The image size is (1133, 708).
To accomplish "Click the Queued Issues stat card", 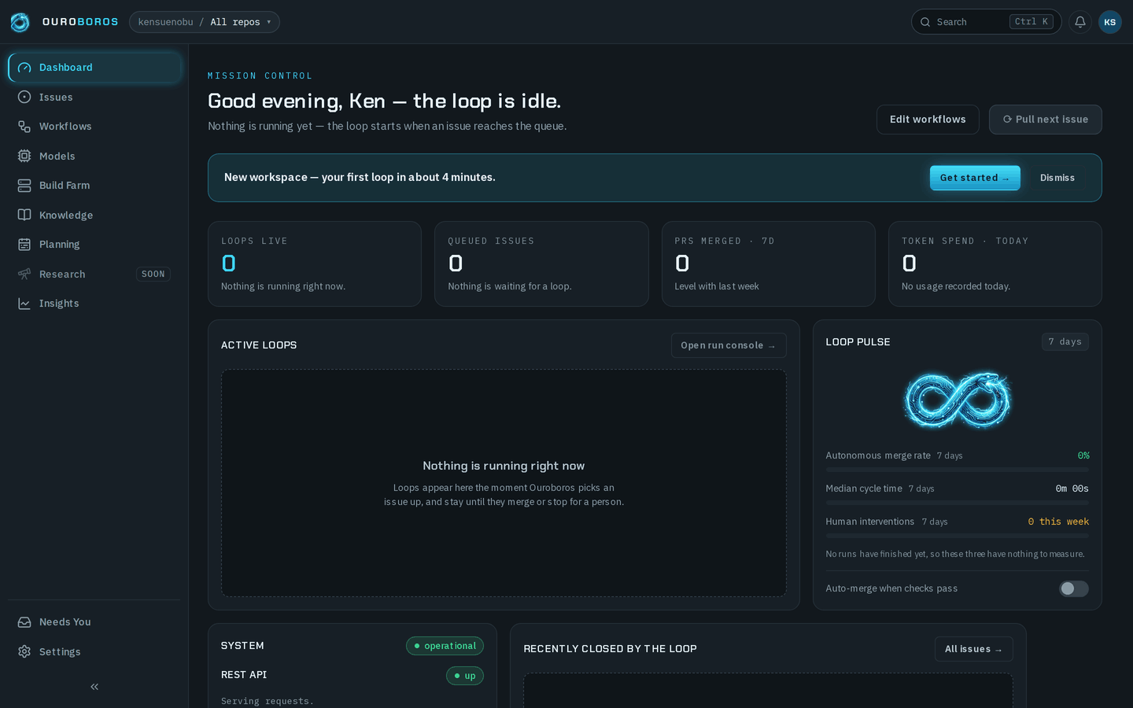I will coord(541,264).
